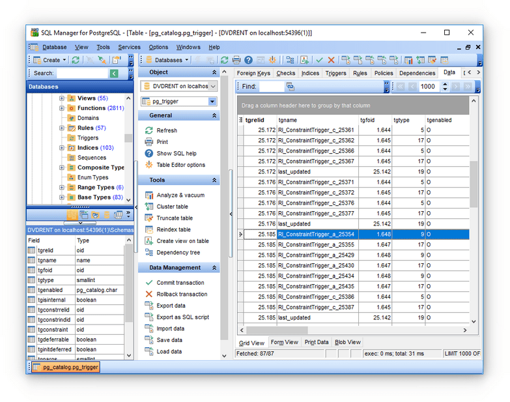Switch to the Triggers tab
The image size is (510, 402).
[x=335, y=73]
